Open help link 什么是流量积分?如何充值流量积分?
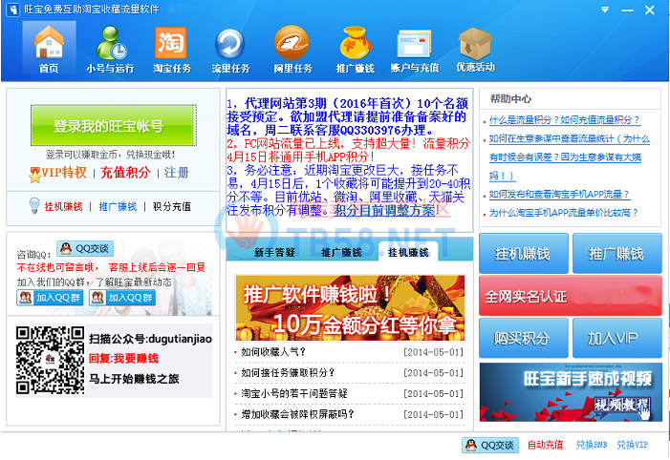 pyautogui.click(x=565, y=120)
